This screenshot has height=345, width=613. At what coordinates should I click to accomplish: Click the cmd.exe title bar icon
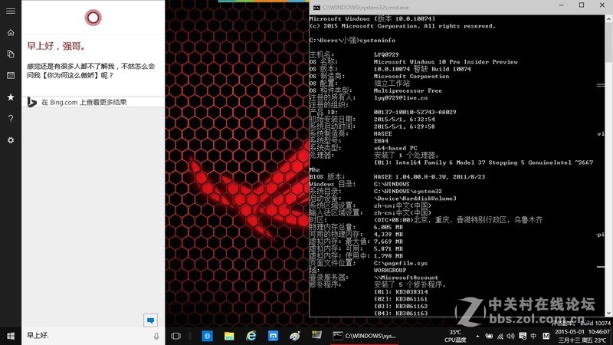[316, 8]
